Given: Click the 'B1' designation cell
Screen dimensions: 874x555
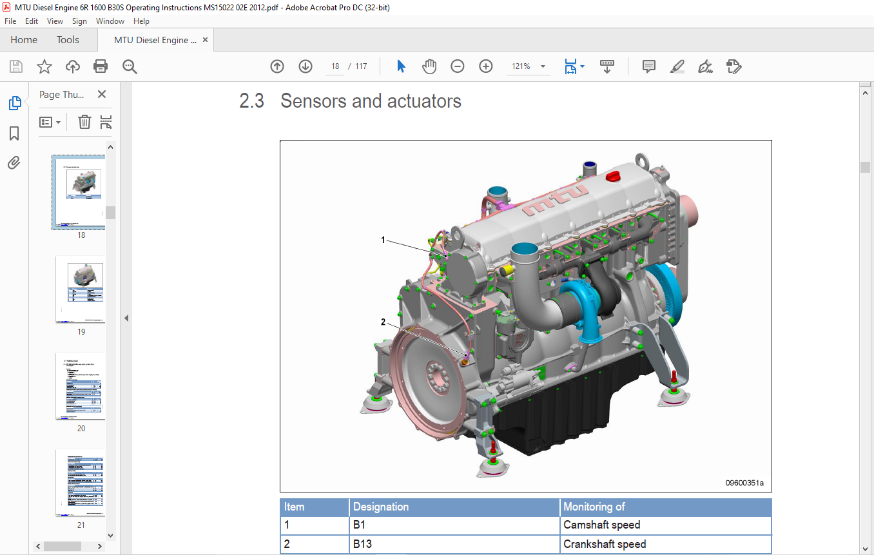Looking at the screenshot, I should (x=454, y=525).
